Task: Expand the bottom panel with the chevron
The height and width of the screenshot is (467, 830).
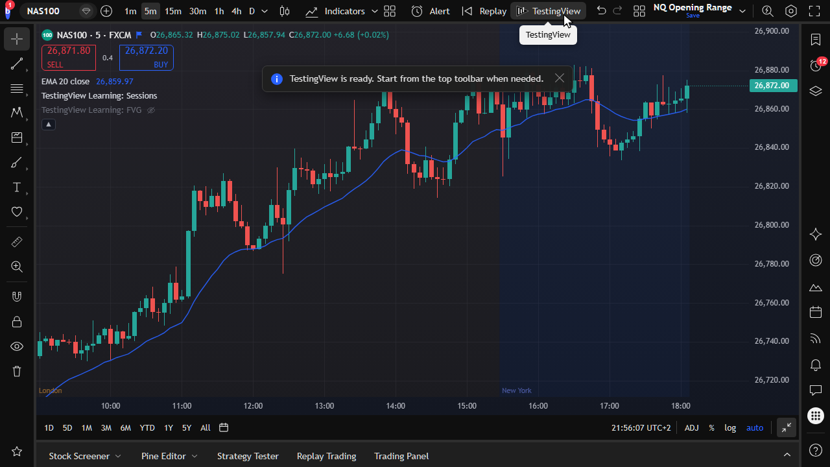Action: 787,455
